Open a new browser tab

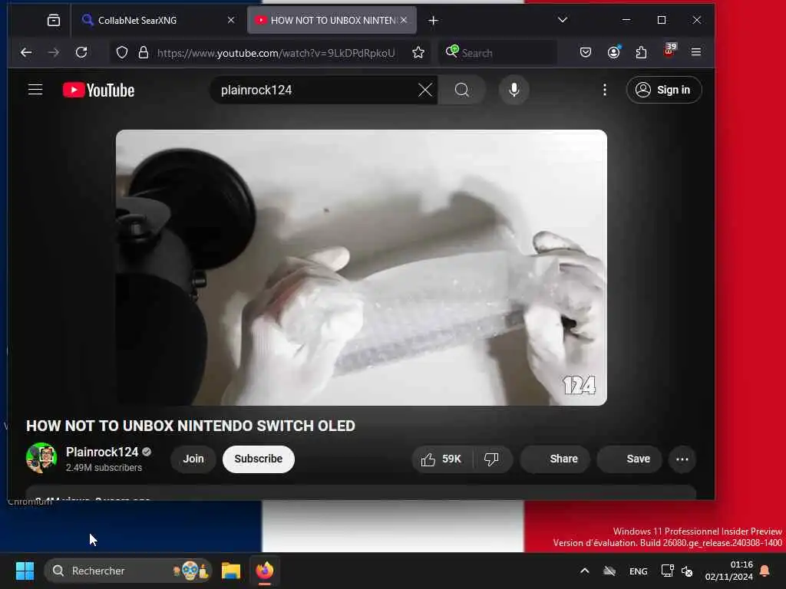(433, 21)
